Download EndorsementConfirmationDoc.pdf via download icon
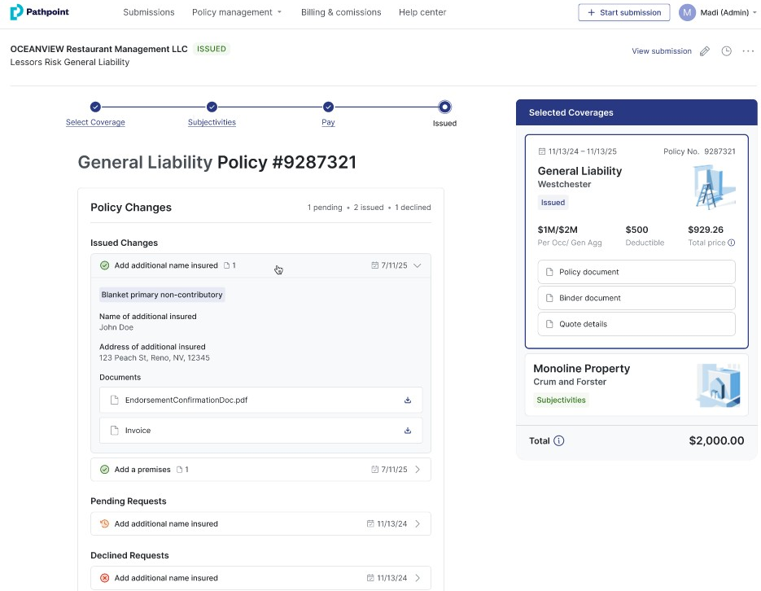 click(408, 401)
